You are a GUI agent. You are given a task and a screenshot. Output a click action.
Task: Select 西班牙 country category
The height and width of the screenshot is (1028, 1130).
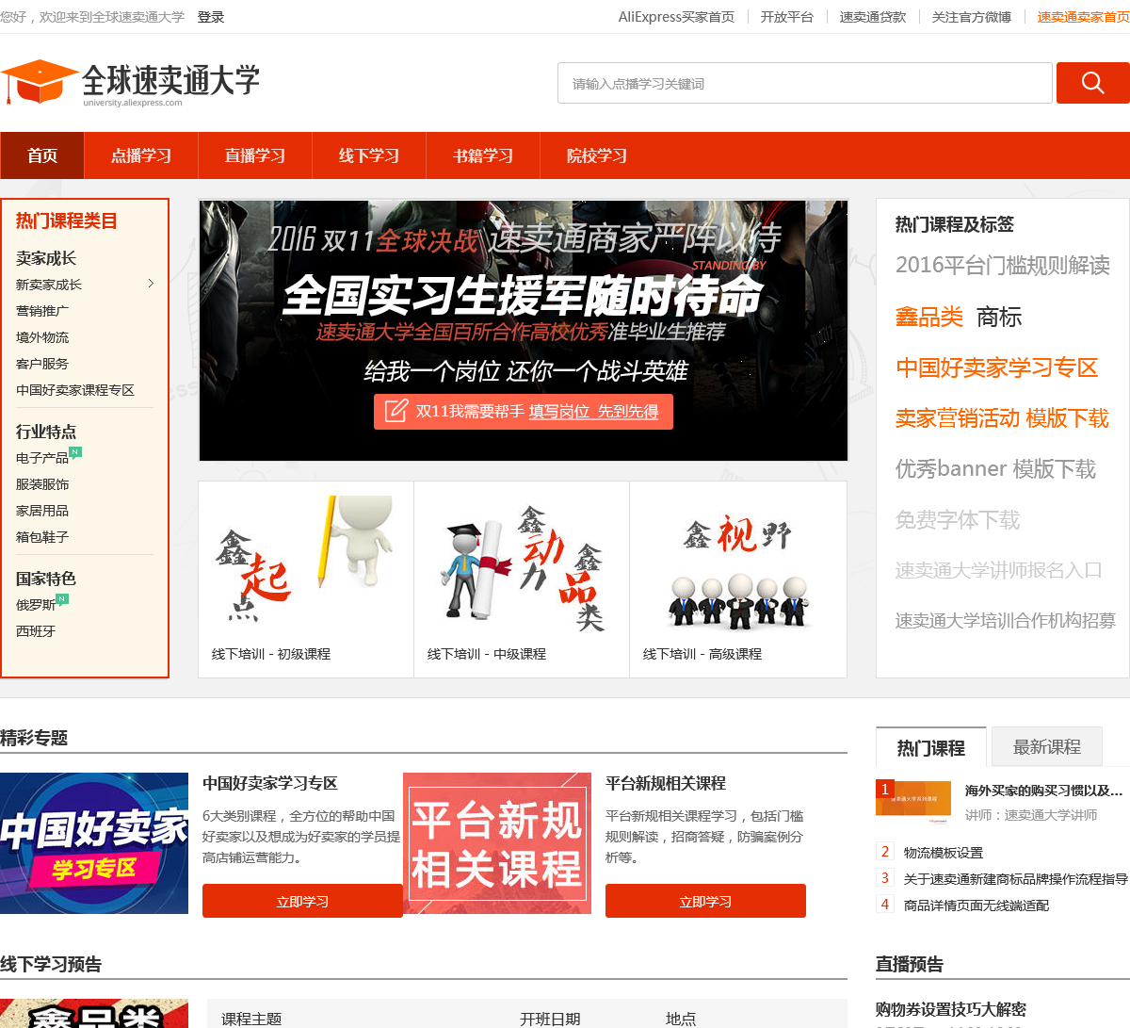tap(36, 631)
